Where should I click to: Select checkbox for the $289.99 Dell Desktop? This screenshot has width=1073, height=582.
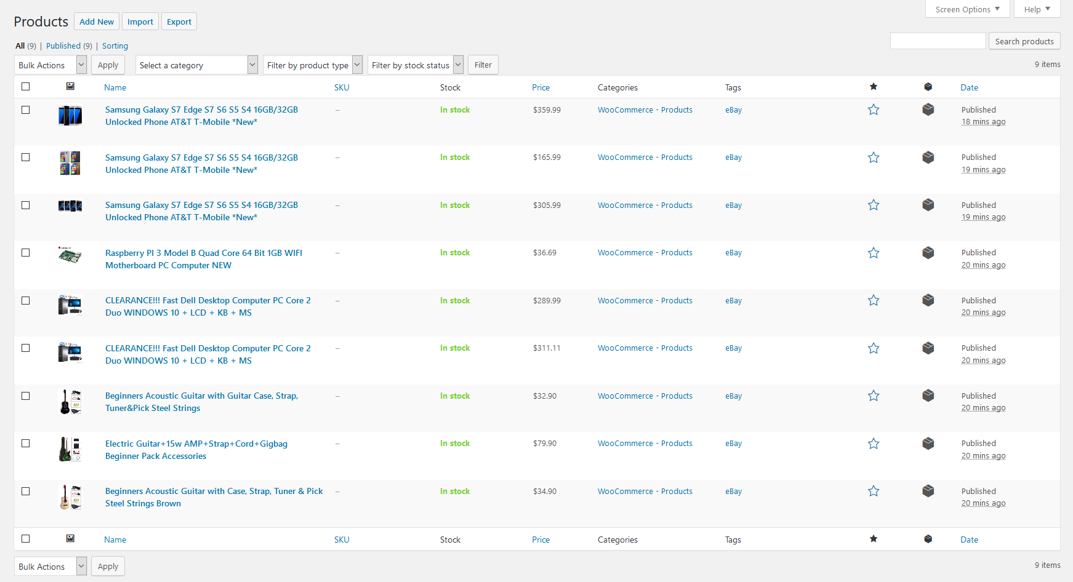(25, 300)
